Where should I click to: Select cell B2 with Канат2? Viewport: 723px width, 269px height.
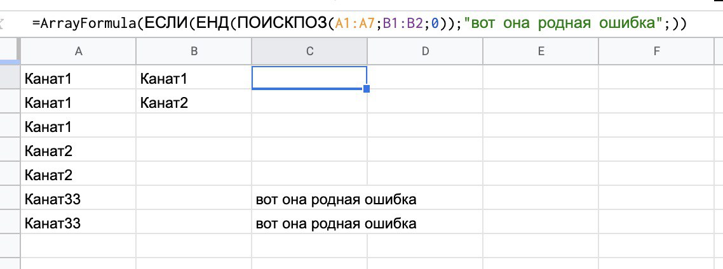click(194, 103)
